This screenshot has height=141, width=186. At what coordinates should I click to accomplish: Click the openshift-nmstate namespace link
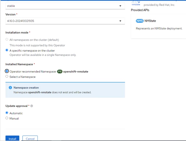point(76,72)
